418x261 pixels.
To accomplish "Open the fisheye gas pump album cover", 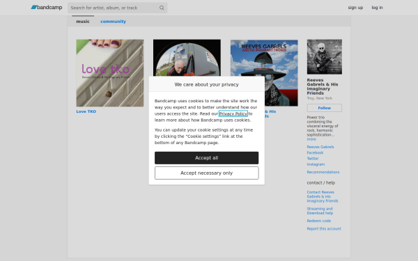I will click(187, 58).
